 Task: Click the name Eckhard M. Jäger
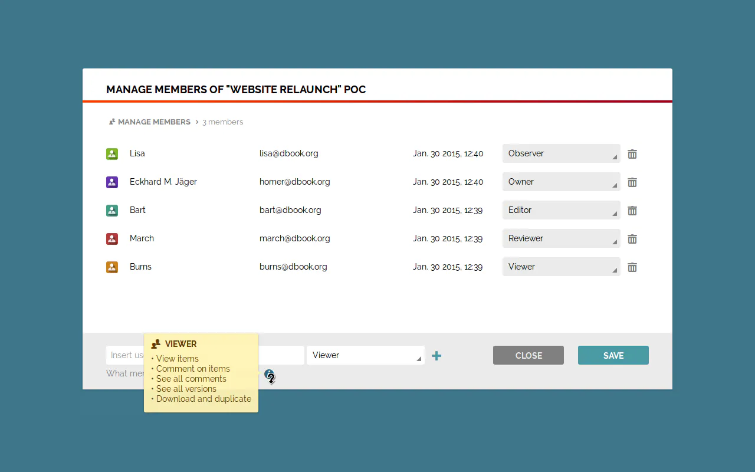coord(163,182)
